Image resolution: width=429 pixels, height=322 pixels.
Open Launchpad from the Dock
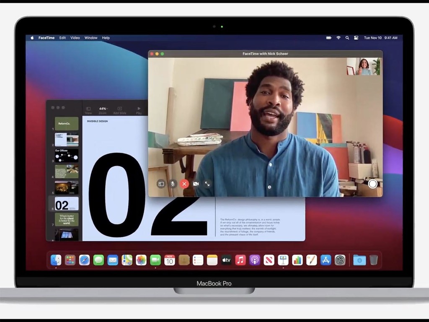click(70, 260)
